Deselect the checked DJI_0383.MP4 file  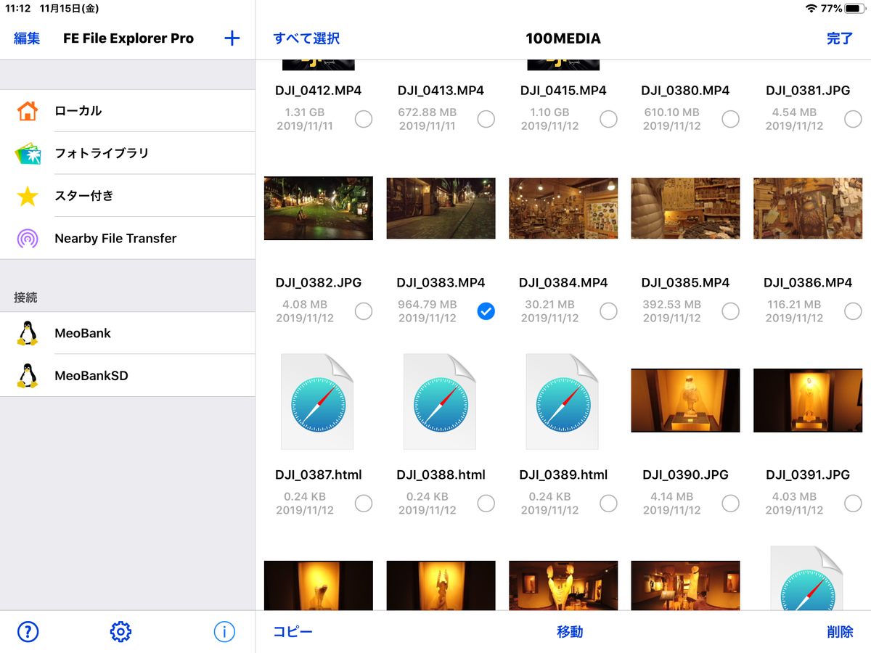tap(486, 311)
